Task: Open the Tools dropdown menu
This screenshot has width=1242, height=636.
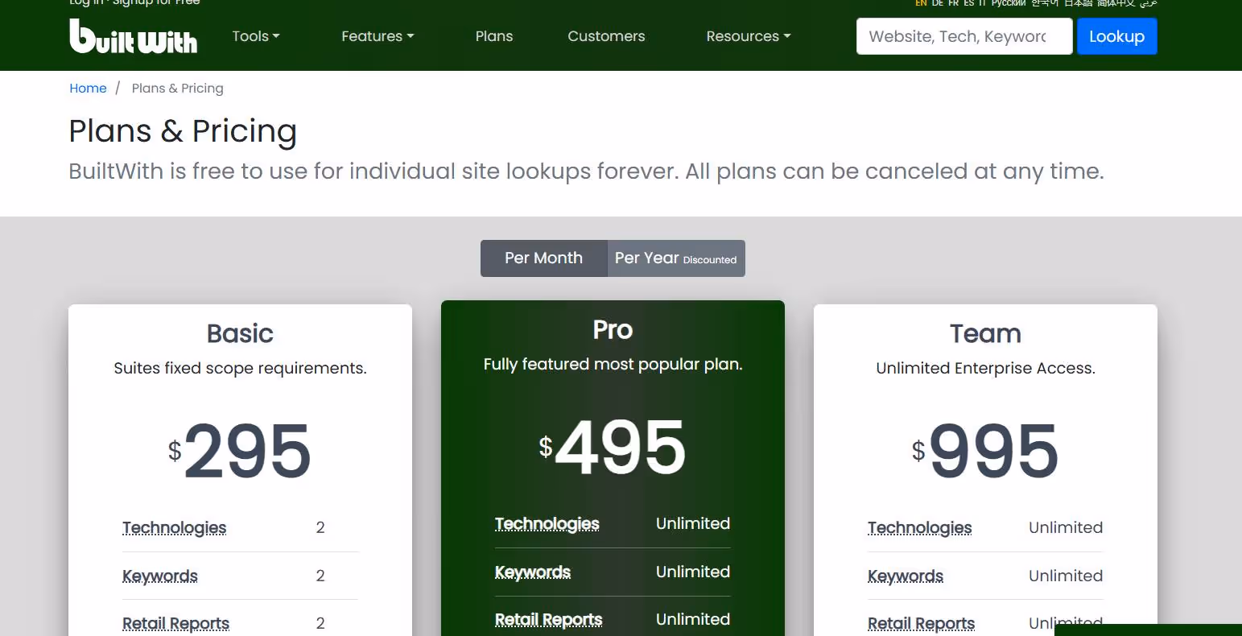Action: click(x=255, y=36)
